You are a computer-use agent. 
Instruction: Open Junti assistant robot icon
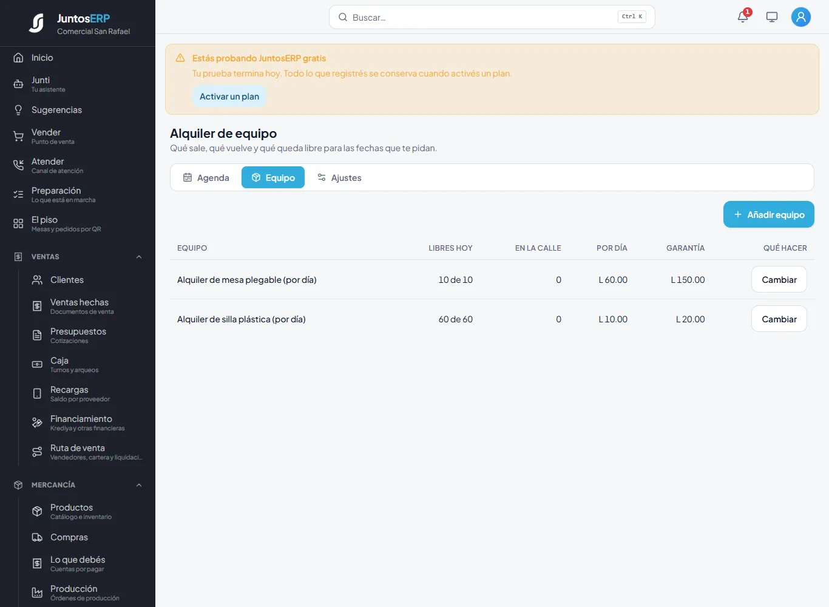18,84
